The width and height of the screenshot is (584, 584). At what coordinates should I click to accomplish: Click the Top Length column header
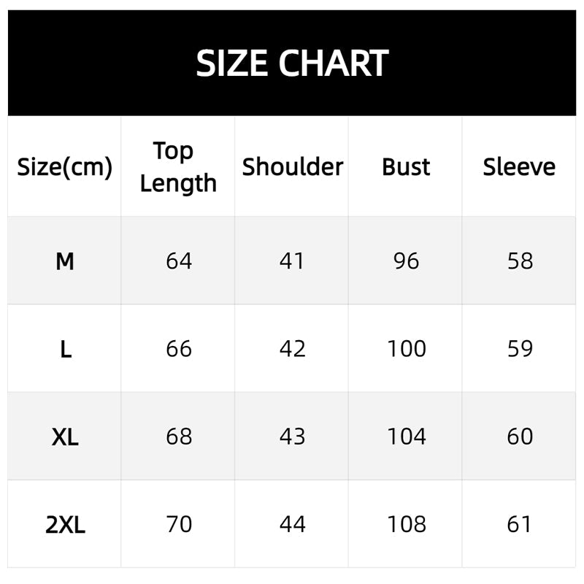[x=178, y=167]
